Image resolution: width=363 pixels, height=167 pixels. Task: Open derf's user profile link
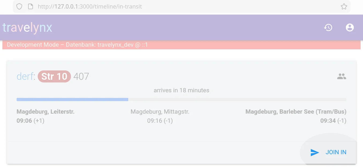pyautogui.click(x=25, y=77)
